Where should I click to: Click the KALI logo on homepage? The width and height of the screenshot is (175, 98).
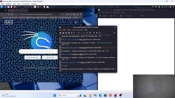(x=9, y=22)
